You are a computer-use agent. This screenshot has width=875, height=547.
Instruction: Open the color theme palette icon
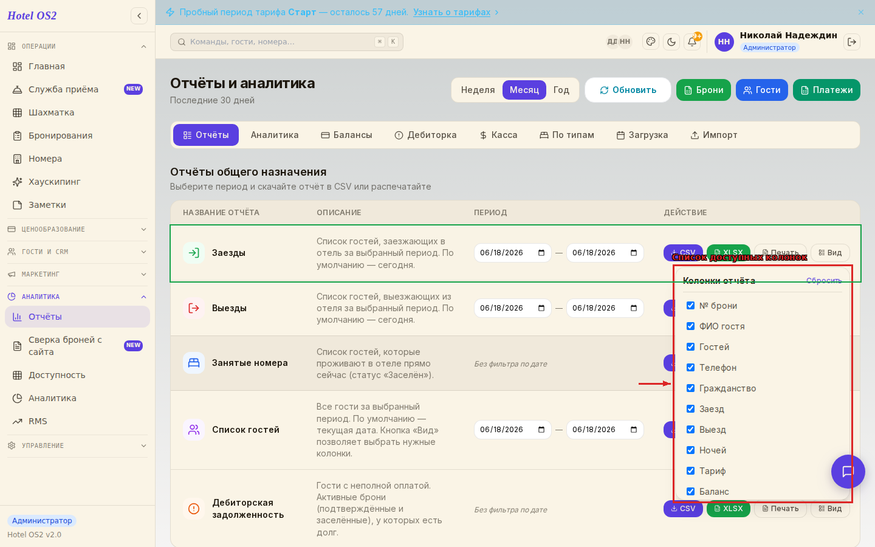click(651, 42)
